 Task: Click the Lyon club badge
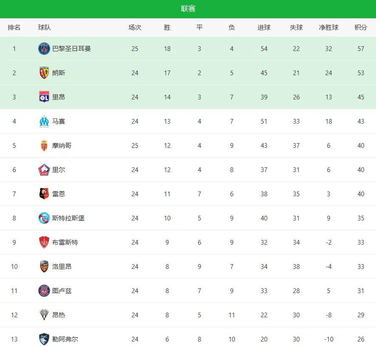coord(44,97)
